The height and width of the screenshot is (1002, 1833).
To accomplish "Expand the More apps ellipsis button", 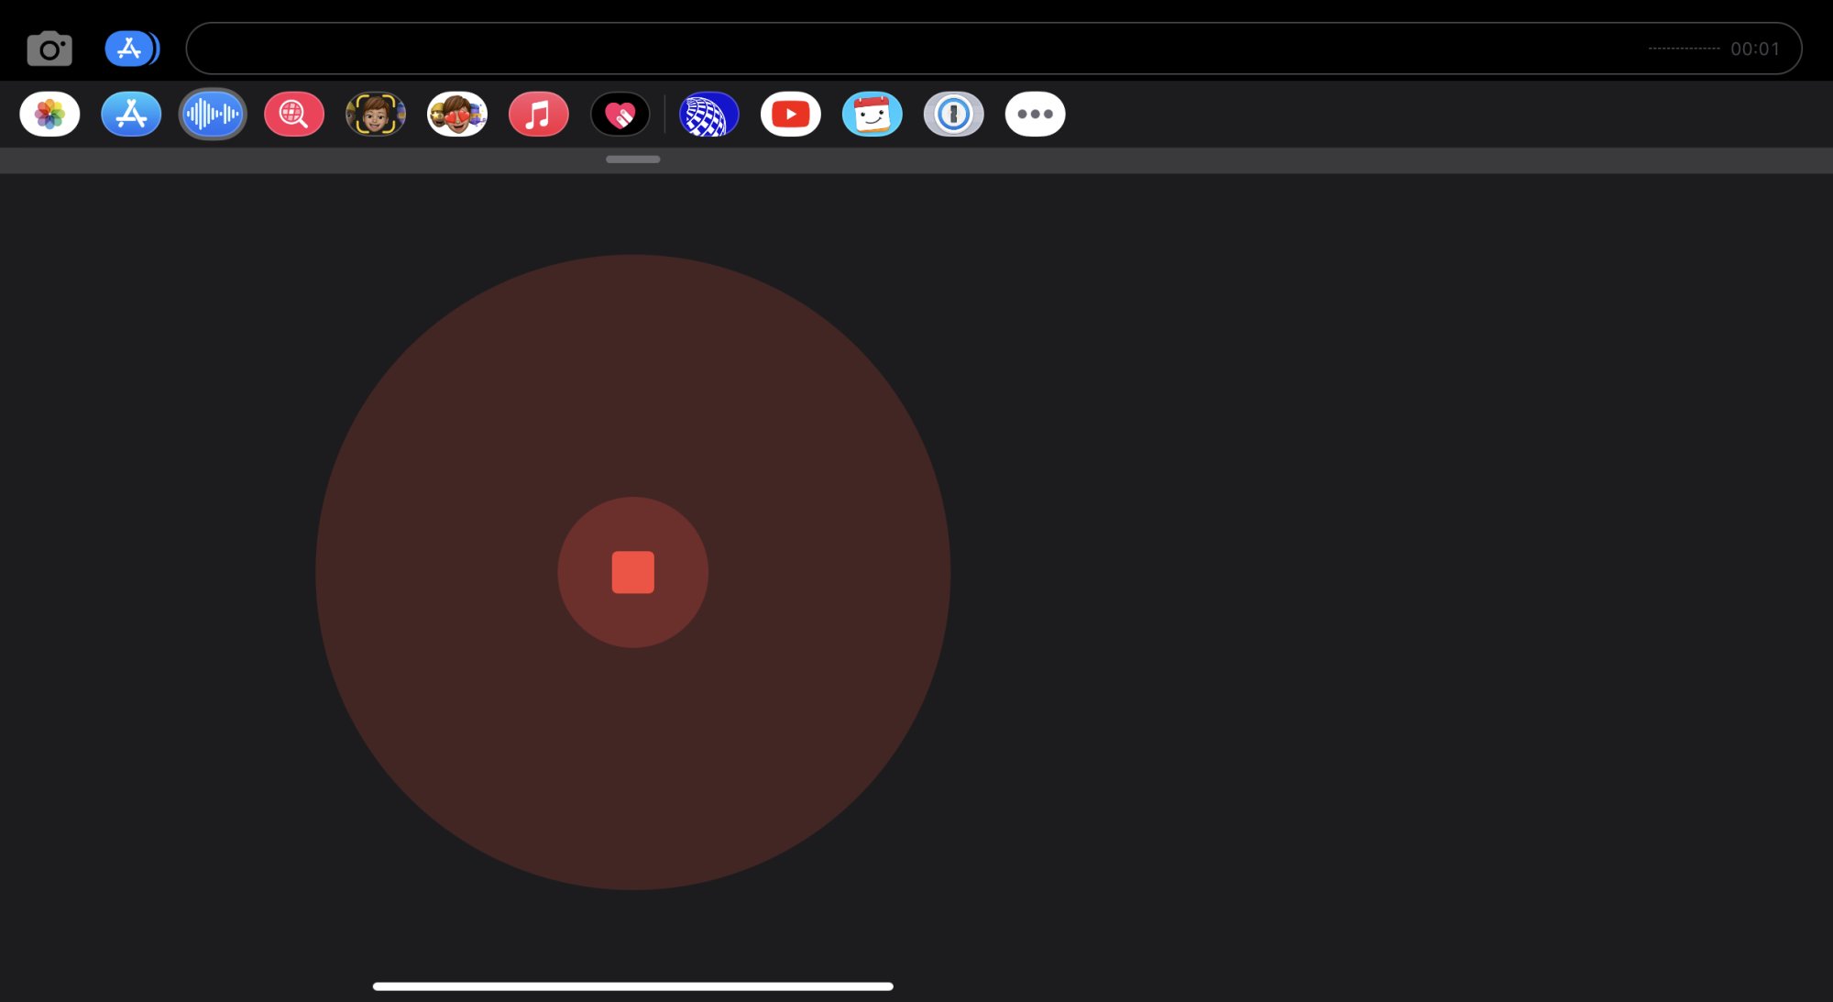I will click(x=1035, y=115).
